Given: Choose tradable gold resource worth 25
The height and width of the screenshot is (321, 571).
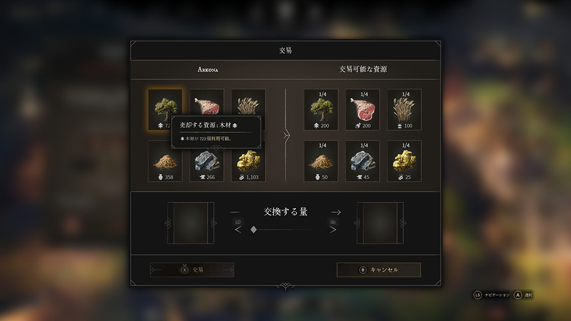Looking at the screenshot, I should pos(404,161).
